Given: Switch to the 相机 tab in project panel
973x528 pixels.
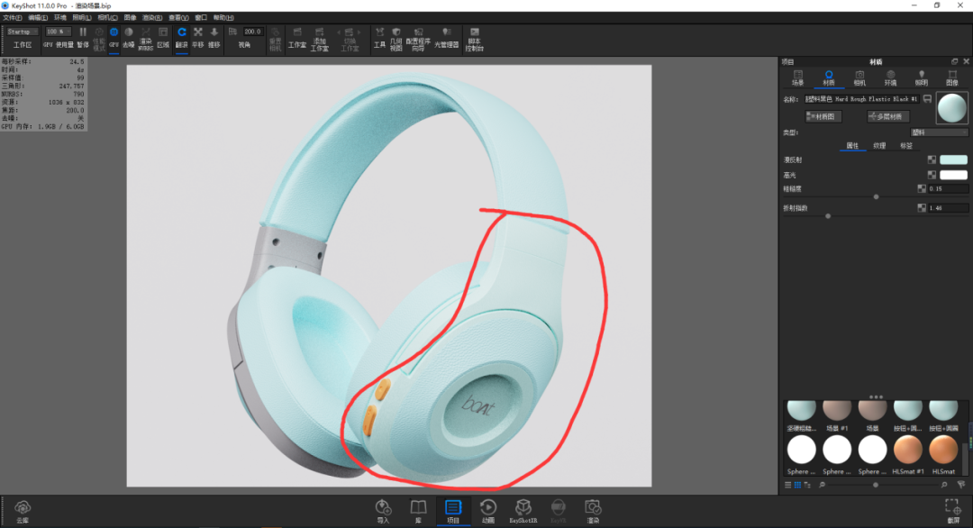Looking at the screenshot, I should [x=859, y=78].
